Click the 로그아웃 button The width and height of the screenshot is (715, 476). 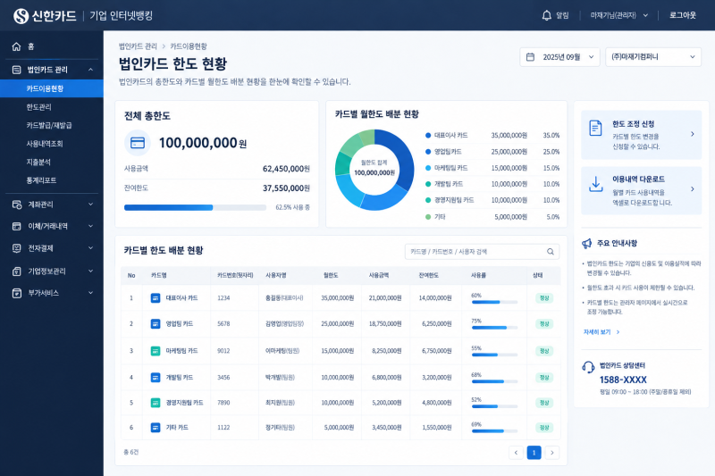coord(682,15)
